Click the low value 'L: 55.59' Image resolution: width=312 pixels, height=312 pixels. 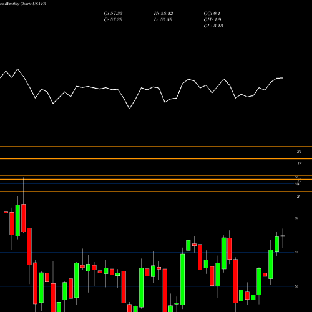[x=163, y=20]
